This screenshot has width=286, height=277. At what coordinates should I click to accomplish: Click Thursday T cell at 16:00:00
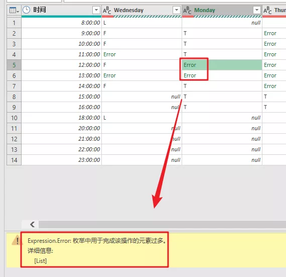click(274, 107)
